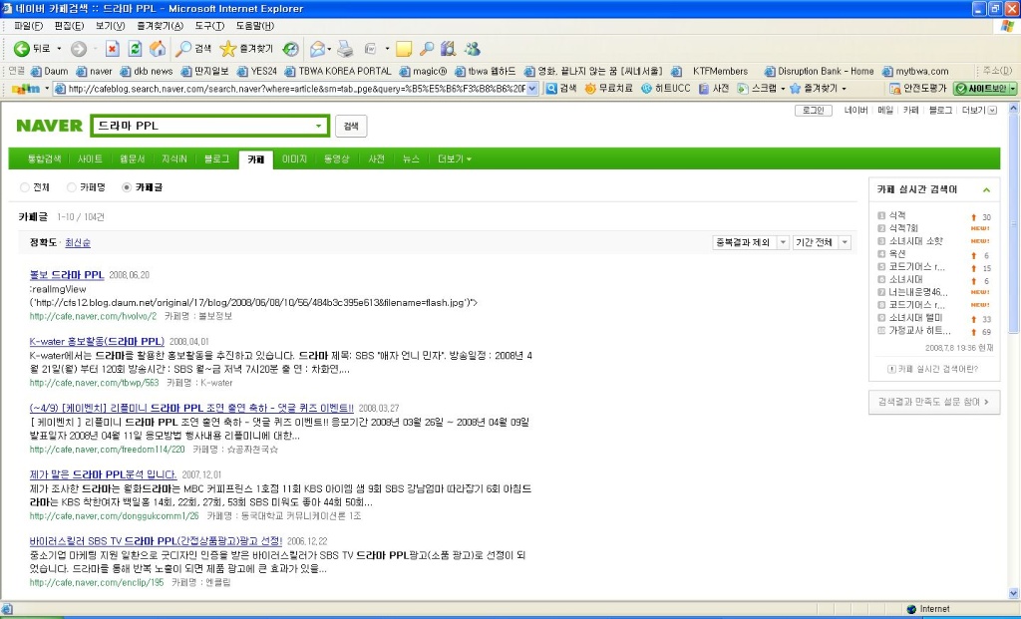Click the 히트UCC toolbar button
The width and height of the screenshot is (1021, 619).
coord(665,89)
